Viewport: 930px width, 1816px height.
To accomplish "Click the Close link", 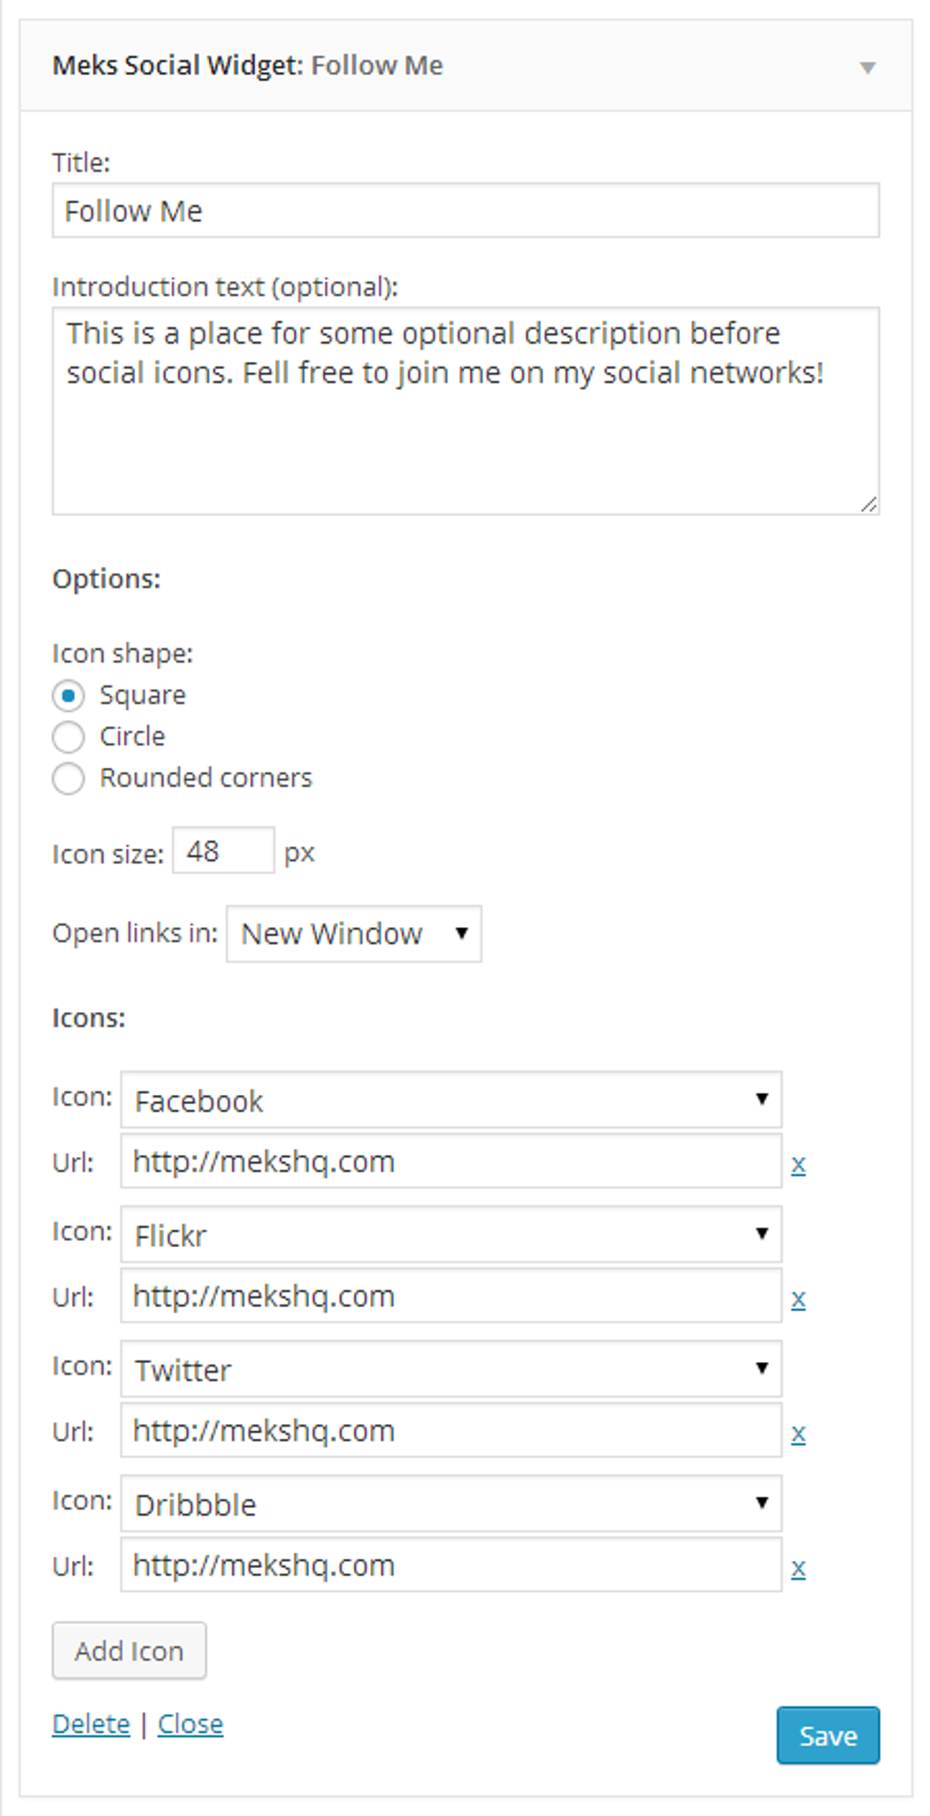I will (x=190, y=1724).
